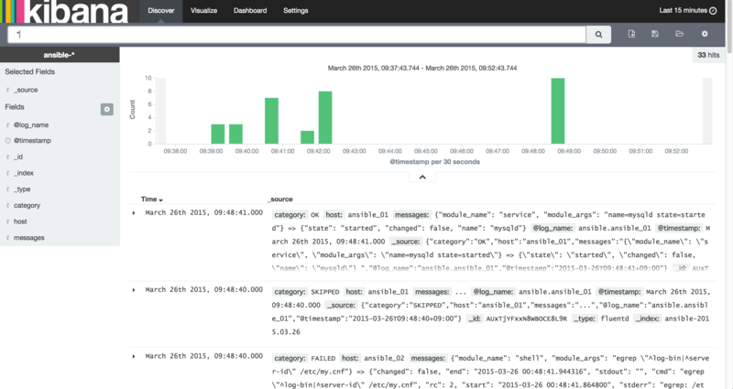Viewport: 733px width, 389px height.
Task: Click the Selected Fields heading
Action: 30,71
